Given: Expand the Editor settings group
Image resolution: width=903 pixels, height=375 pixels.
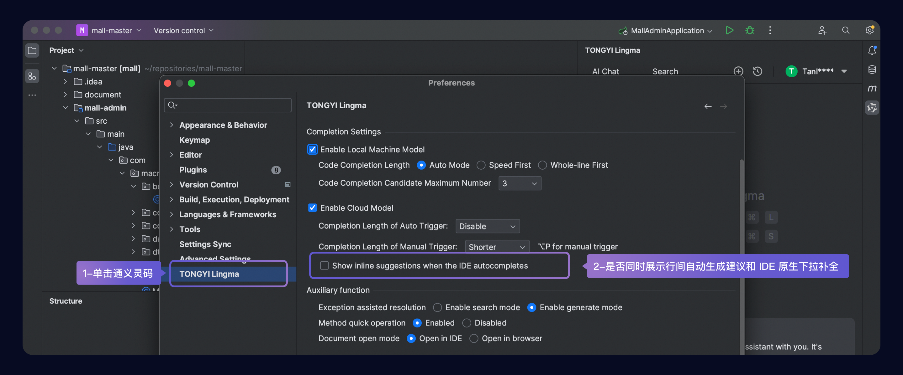Looking at the screenshot, I should click(172, 155).
